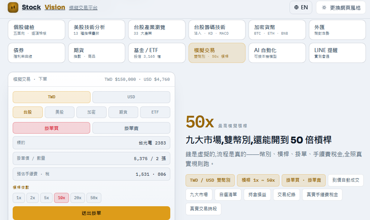
Task: Set leverage to 10x
Action: click(x=61, y=198)
